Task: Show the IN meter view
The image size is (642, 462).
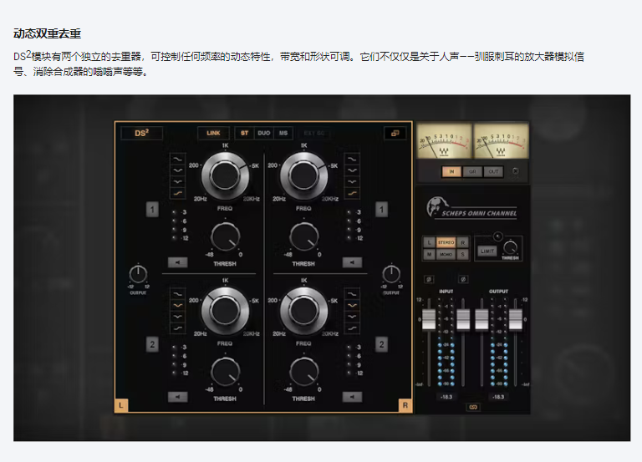Action: click(451, 171)
